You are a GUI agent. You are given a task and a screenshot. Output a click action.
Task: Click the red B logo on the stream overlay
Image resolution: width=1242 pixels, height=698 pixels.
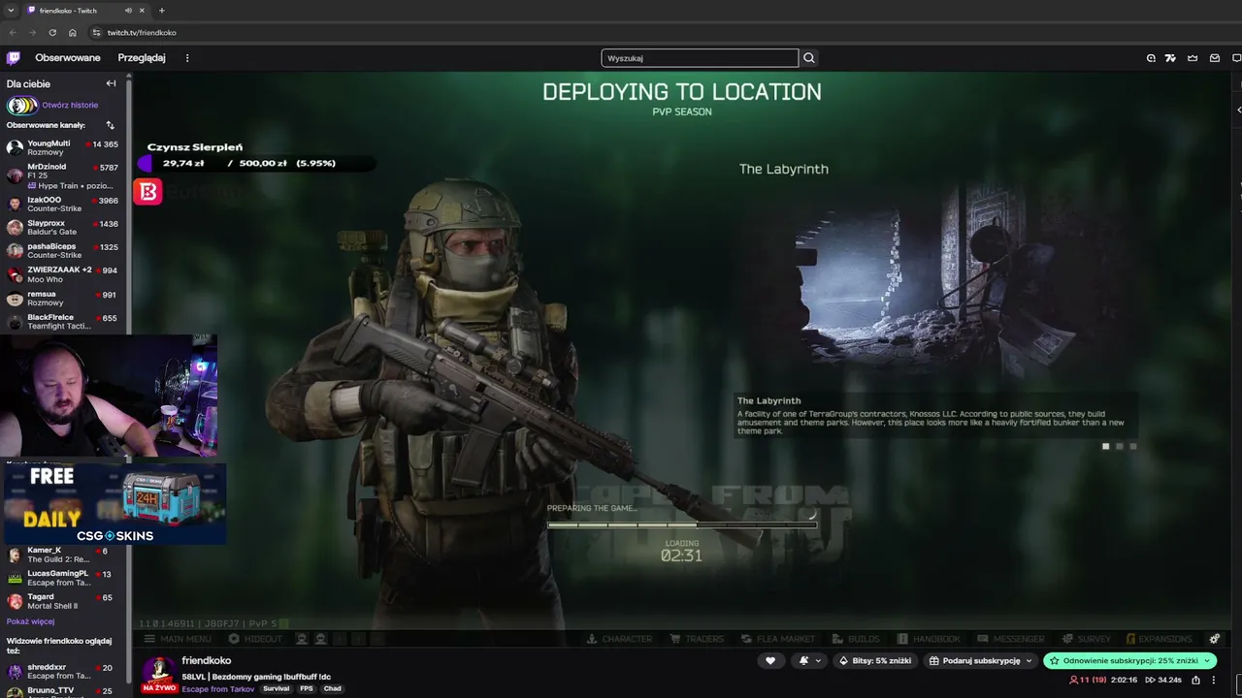(147, 192)
